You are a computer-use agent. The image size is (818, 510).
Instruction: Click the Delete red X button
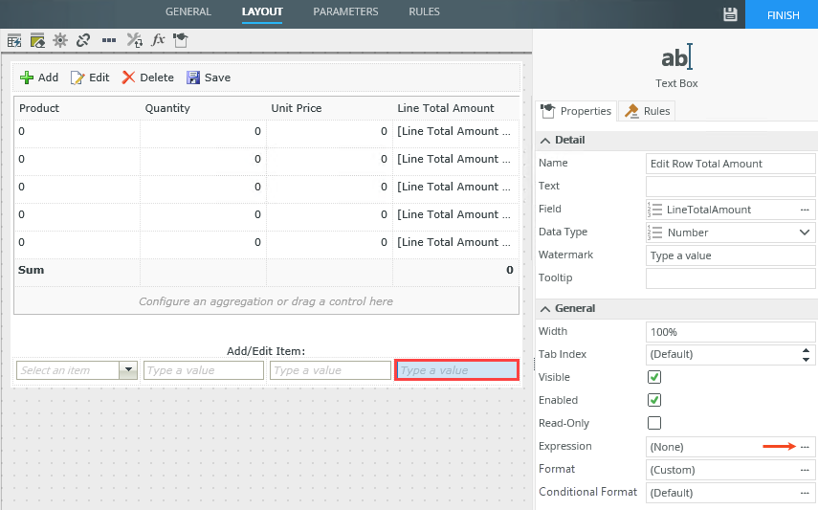147,78
